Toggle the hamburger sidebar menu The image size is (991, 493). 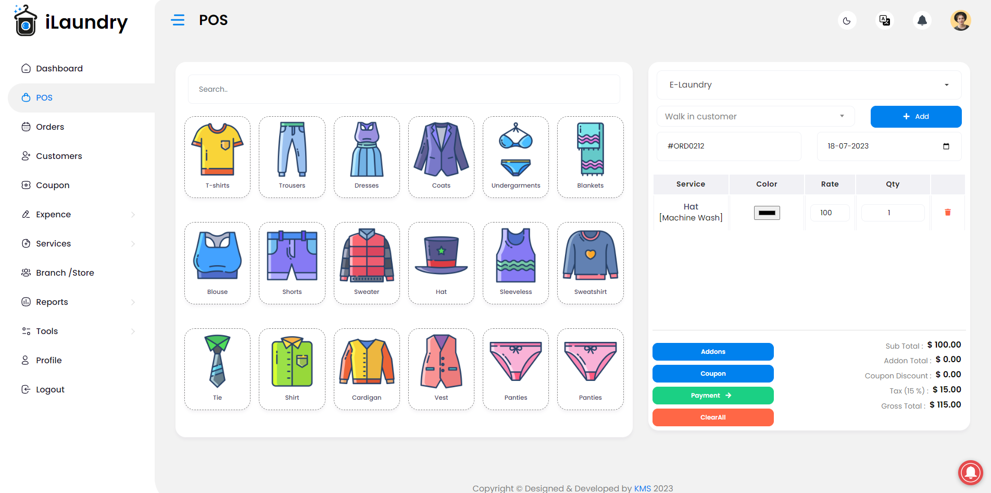[178, 20]
